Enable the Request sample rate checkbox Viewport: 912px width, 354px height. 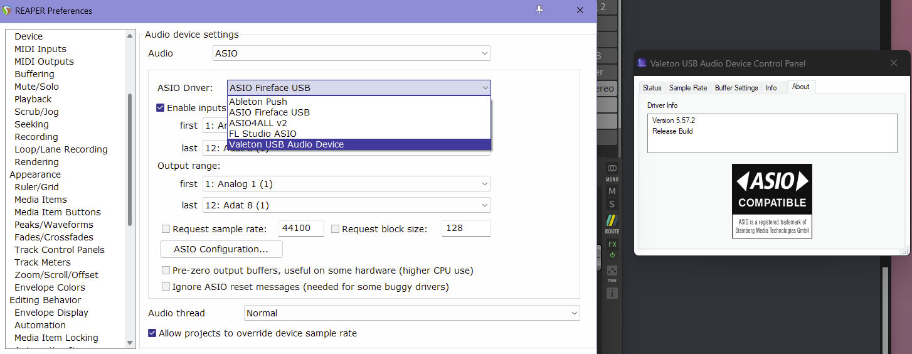pos(166,229)
